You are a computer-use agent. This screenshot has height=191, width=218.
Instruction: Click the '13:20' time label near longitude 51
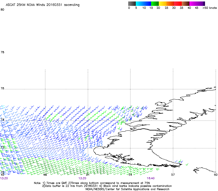pyautogui.click(x=82, y=178)
